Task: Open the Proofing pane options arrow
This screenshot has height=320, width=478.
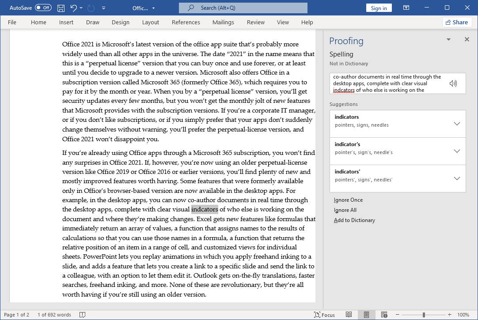Action: point(448,40)
